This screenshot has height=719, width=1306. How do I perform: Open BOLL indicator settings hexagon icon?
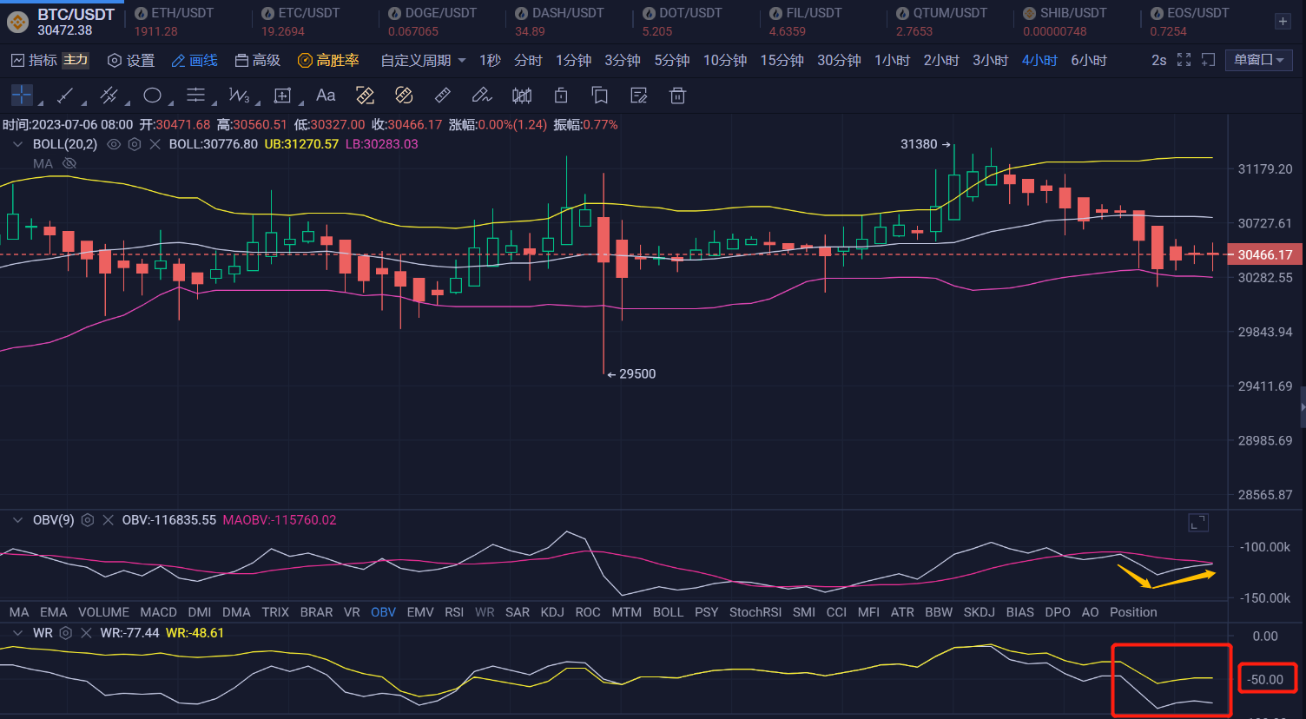(x=135, y=144)
